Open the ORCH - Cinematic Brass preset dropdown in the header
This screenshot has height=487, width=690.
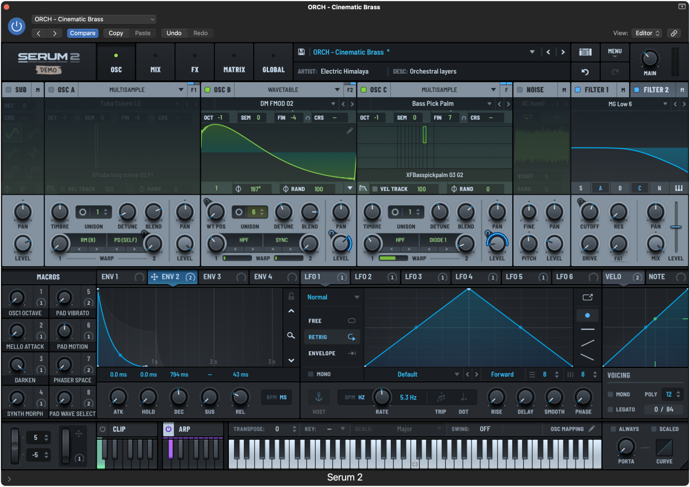click(94, 19)
